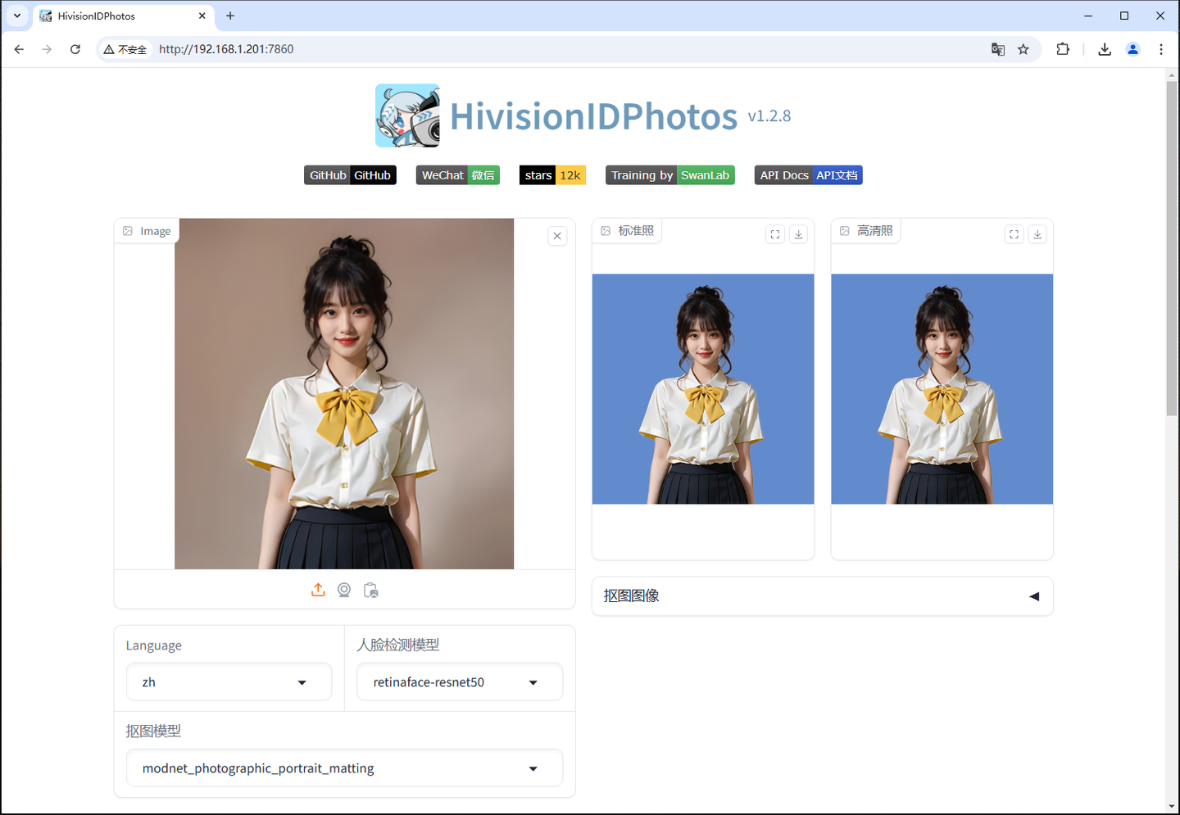Visit the GitHub repository badge
The height and width of the screenshot is (815, 1180).
tap(350, 174)
